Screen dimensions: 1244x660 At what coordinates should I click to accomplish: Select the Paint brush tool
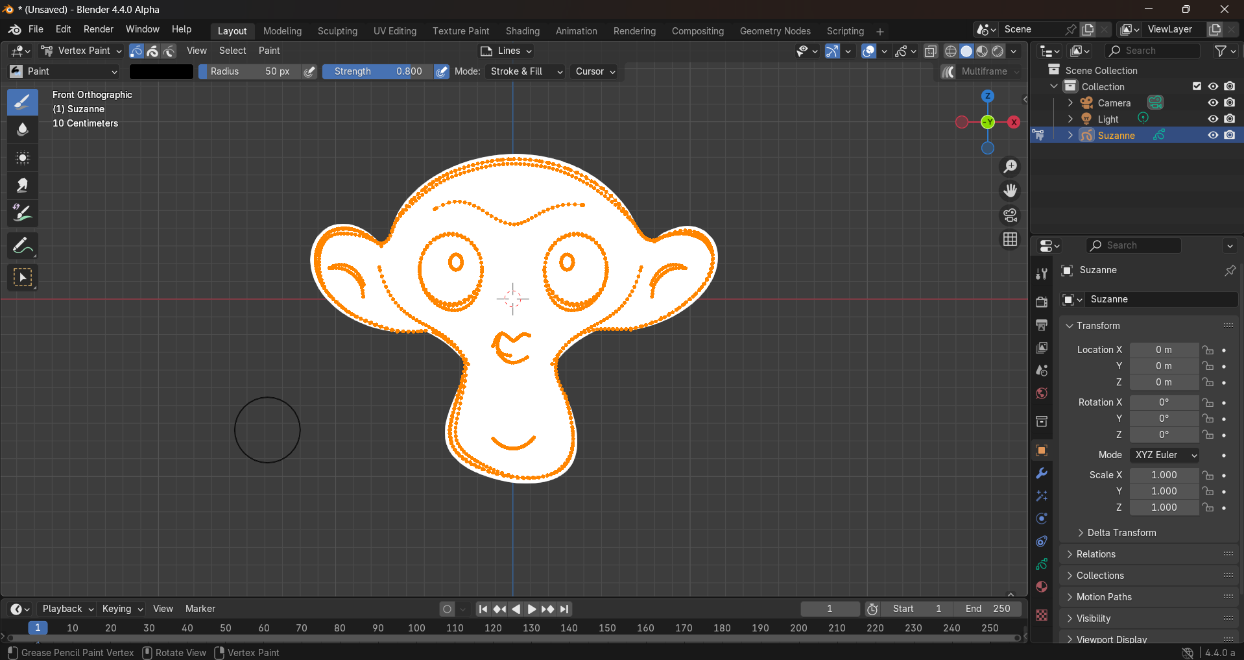point(23,103)
